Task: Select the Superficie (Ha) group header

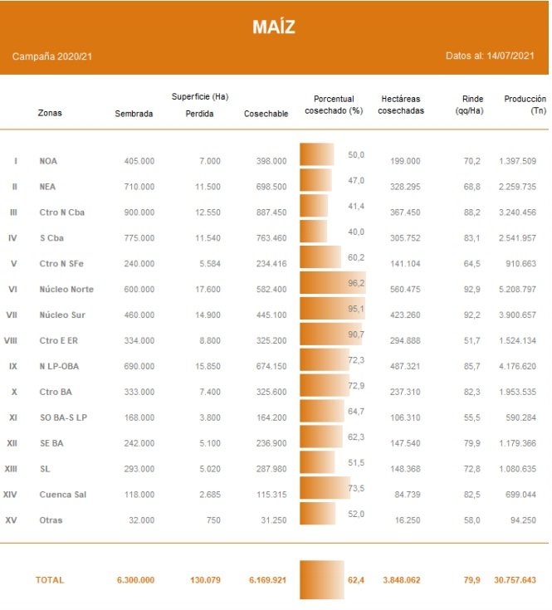Action: [x=199, y=97]
